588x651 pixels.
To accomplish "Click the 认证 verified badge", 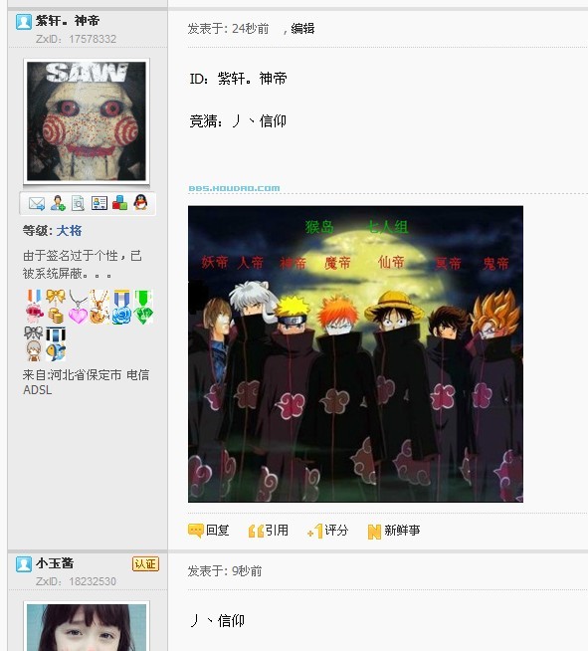I will 145,563.
